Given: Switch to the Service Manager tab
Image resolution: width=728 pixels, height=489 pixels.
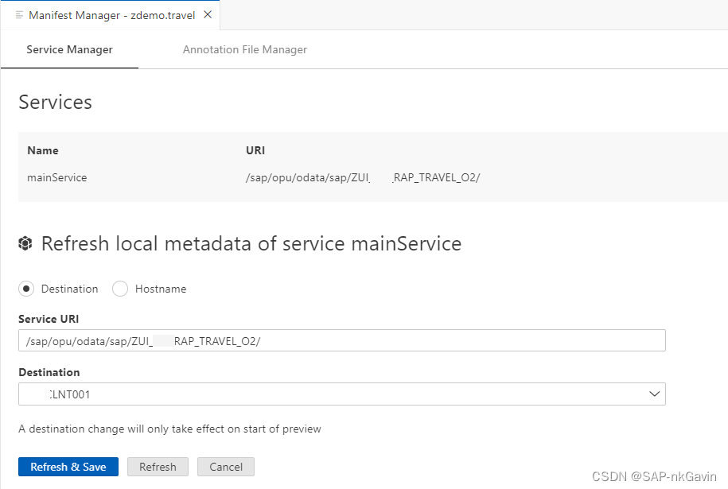Looking at the screenshot, I should point(69,49).
